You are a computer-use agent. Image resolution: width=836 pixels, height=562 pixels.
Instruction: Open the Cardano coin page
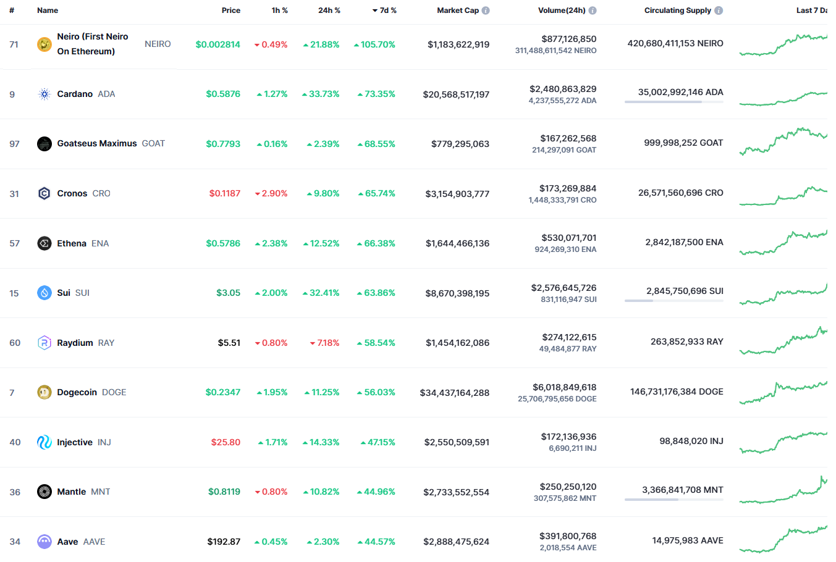point(75,94)
